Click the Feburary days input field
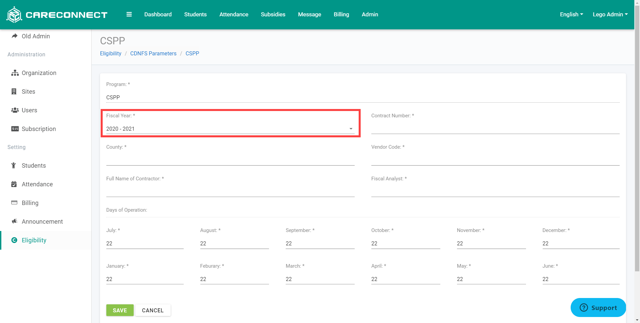Viewport: 640px width, 323px height. point(234,279)
